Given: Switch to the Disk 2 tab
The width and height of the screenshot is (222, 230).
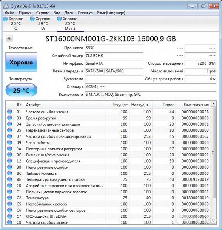Looking at the screenshot, I should coord(70,23).
